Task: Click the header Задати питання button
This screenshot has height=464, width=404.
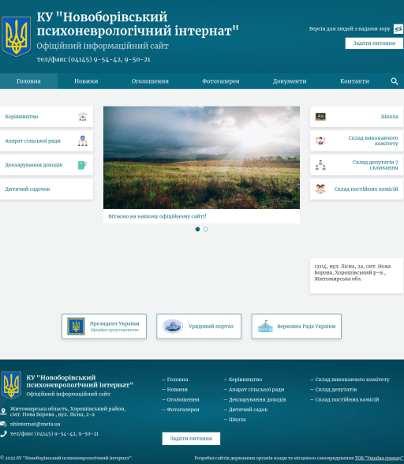Action: coord(374,43)
